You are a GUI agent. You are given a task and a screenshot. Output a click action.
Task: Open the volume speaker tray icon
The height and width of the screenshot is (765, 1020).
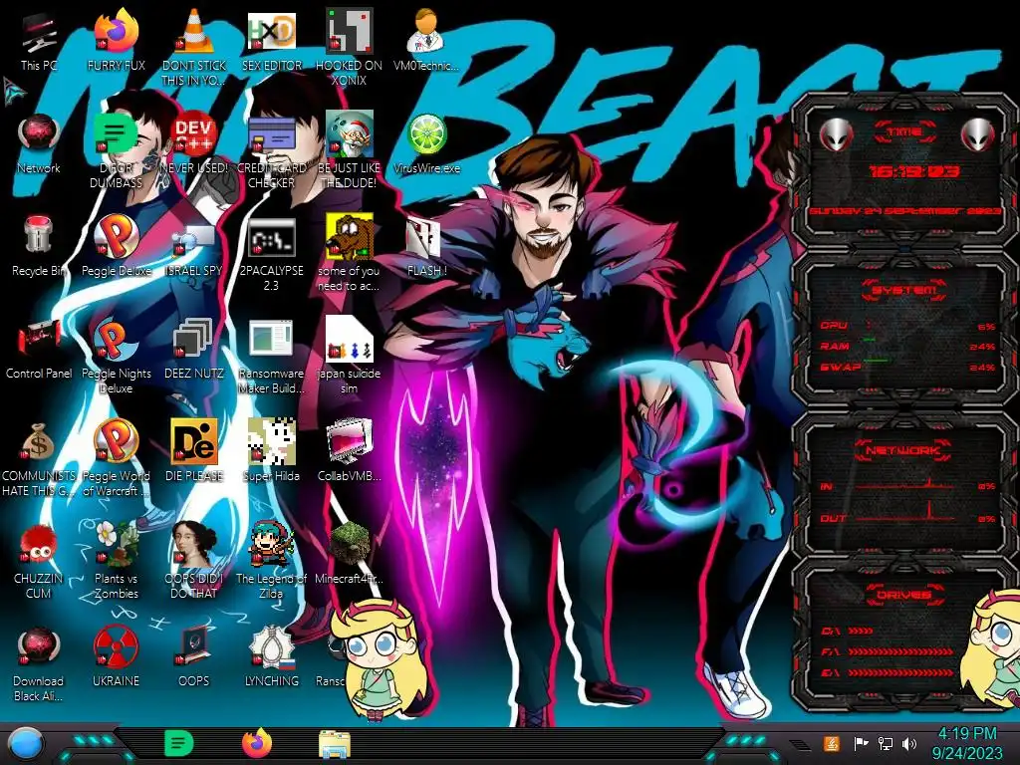point(909,743)
